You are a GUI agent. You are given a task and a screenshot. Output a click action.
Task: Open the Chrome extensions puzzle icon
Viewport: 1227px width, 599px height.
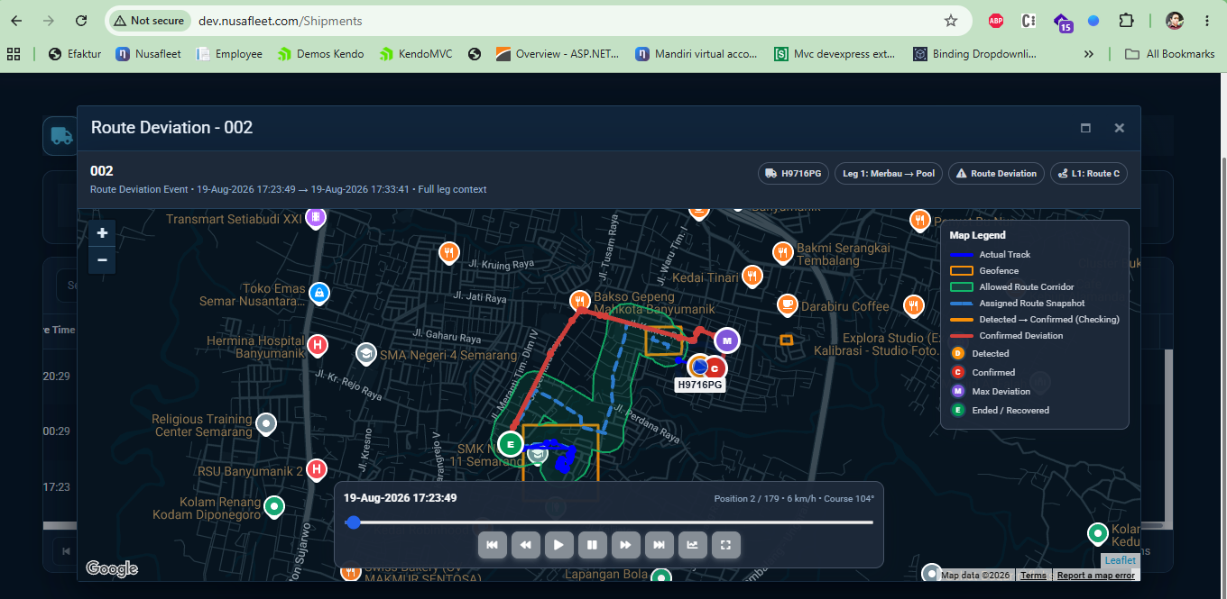1126,20
